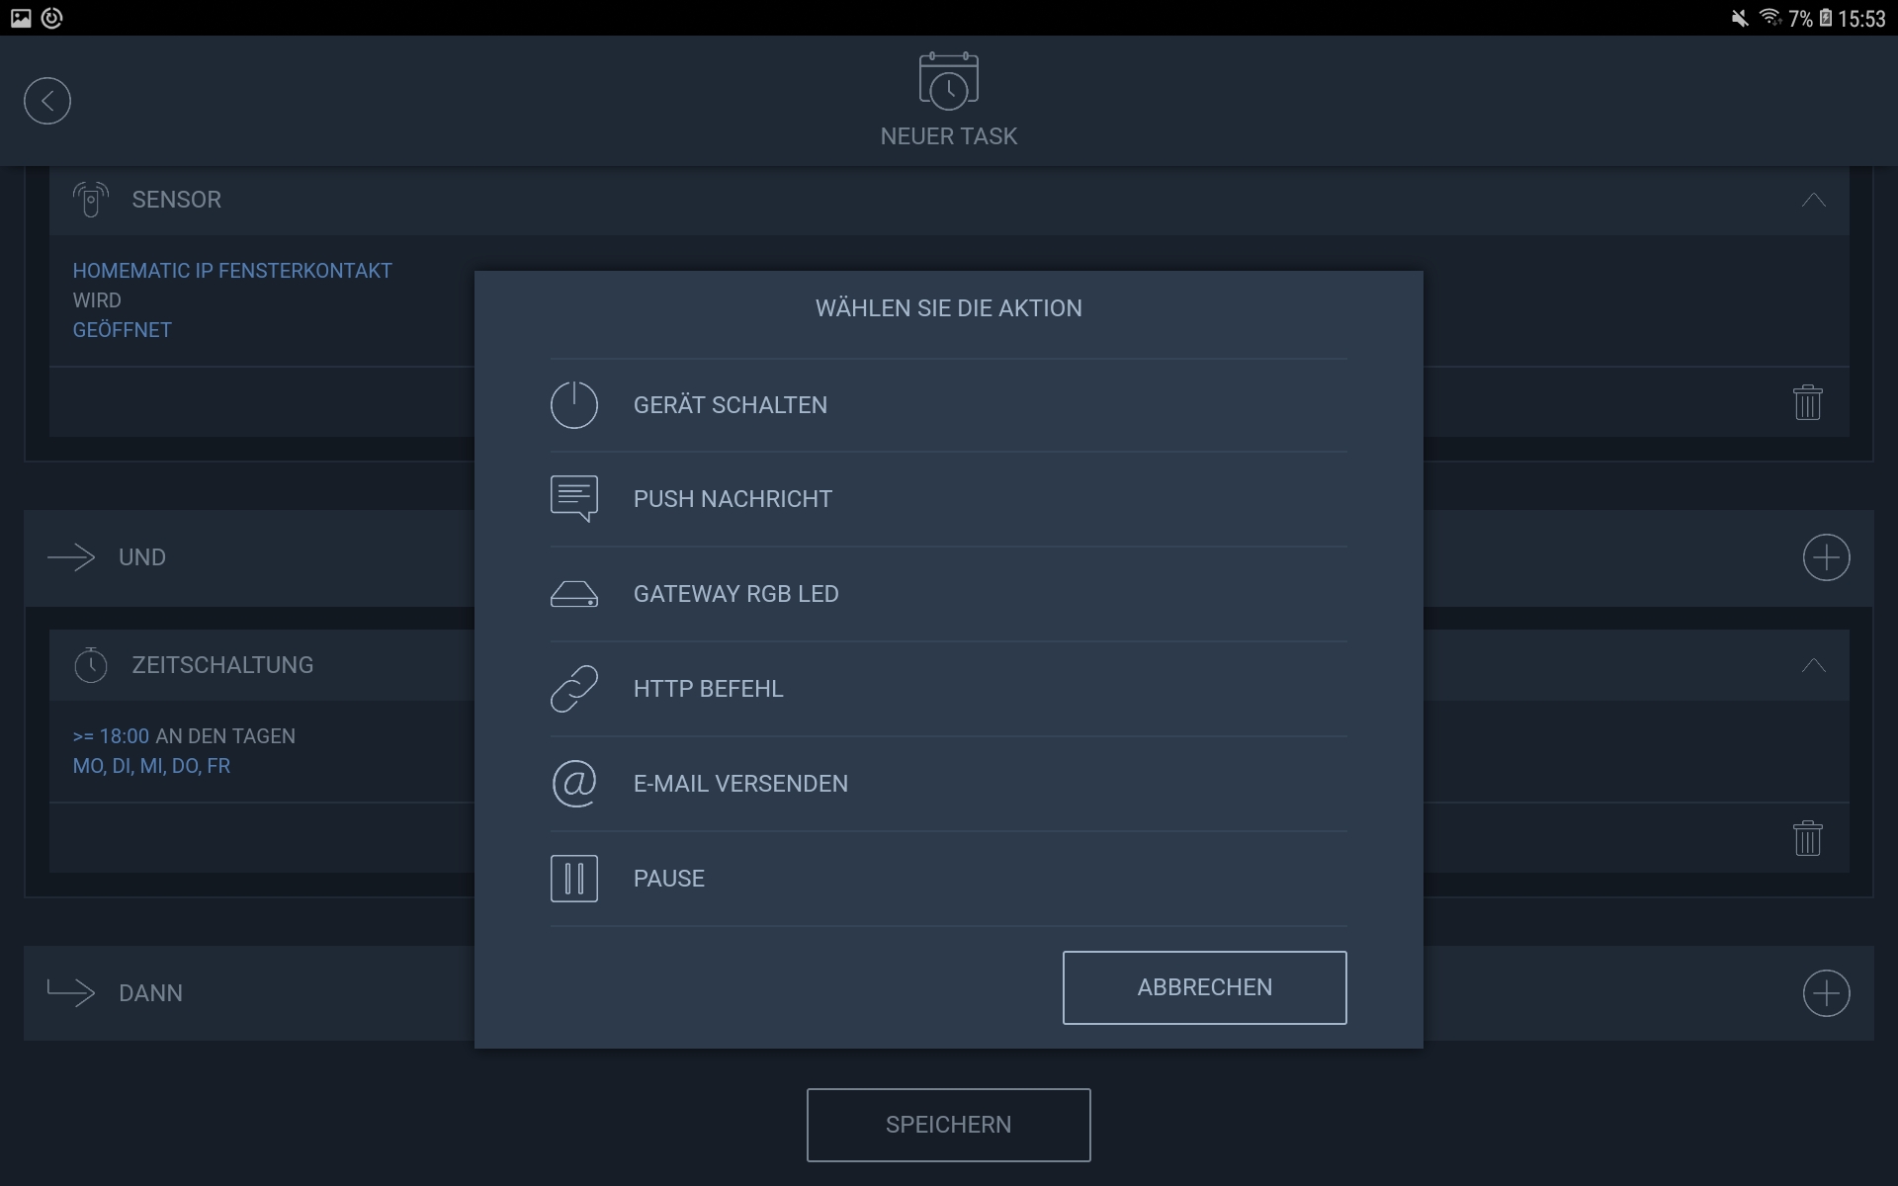
Task: Add condition with UND plus icon
Action: (1826, 557)
